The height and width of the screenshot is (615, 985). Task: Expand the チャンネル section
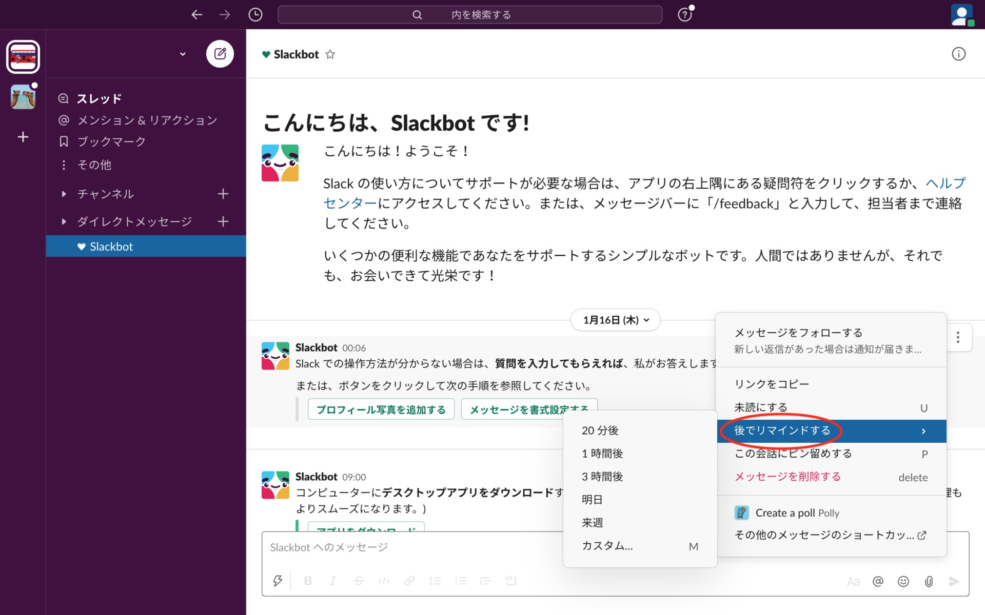pyautogui.click(x=64, y=194)
